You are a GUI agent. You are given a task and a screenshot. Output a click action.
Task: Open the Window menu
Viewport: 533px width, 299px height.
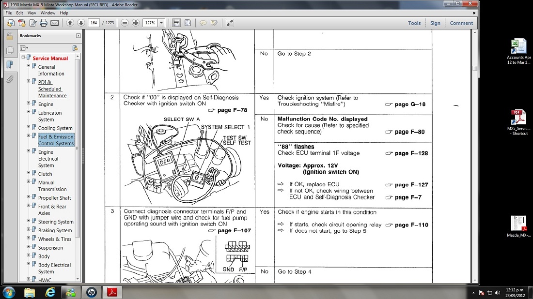(x=48, y=13)
